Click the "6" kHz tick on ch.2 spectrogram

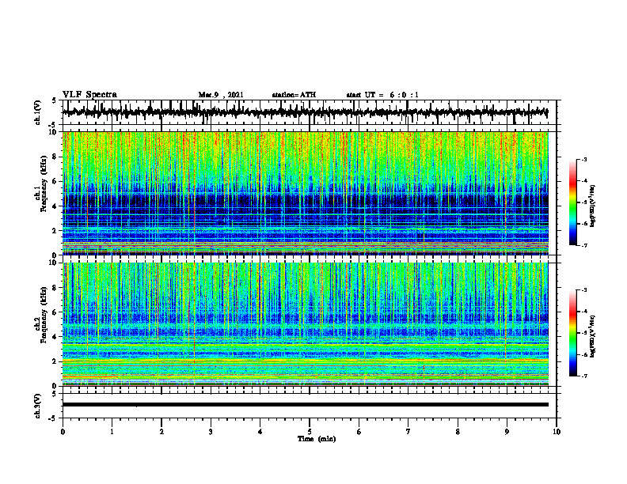tap(55, 312)
